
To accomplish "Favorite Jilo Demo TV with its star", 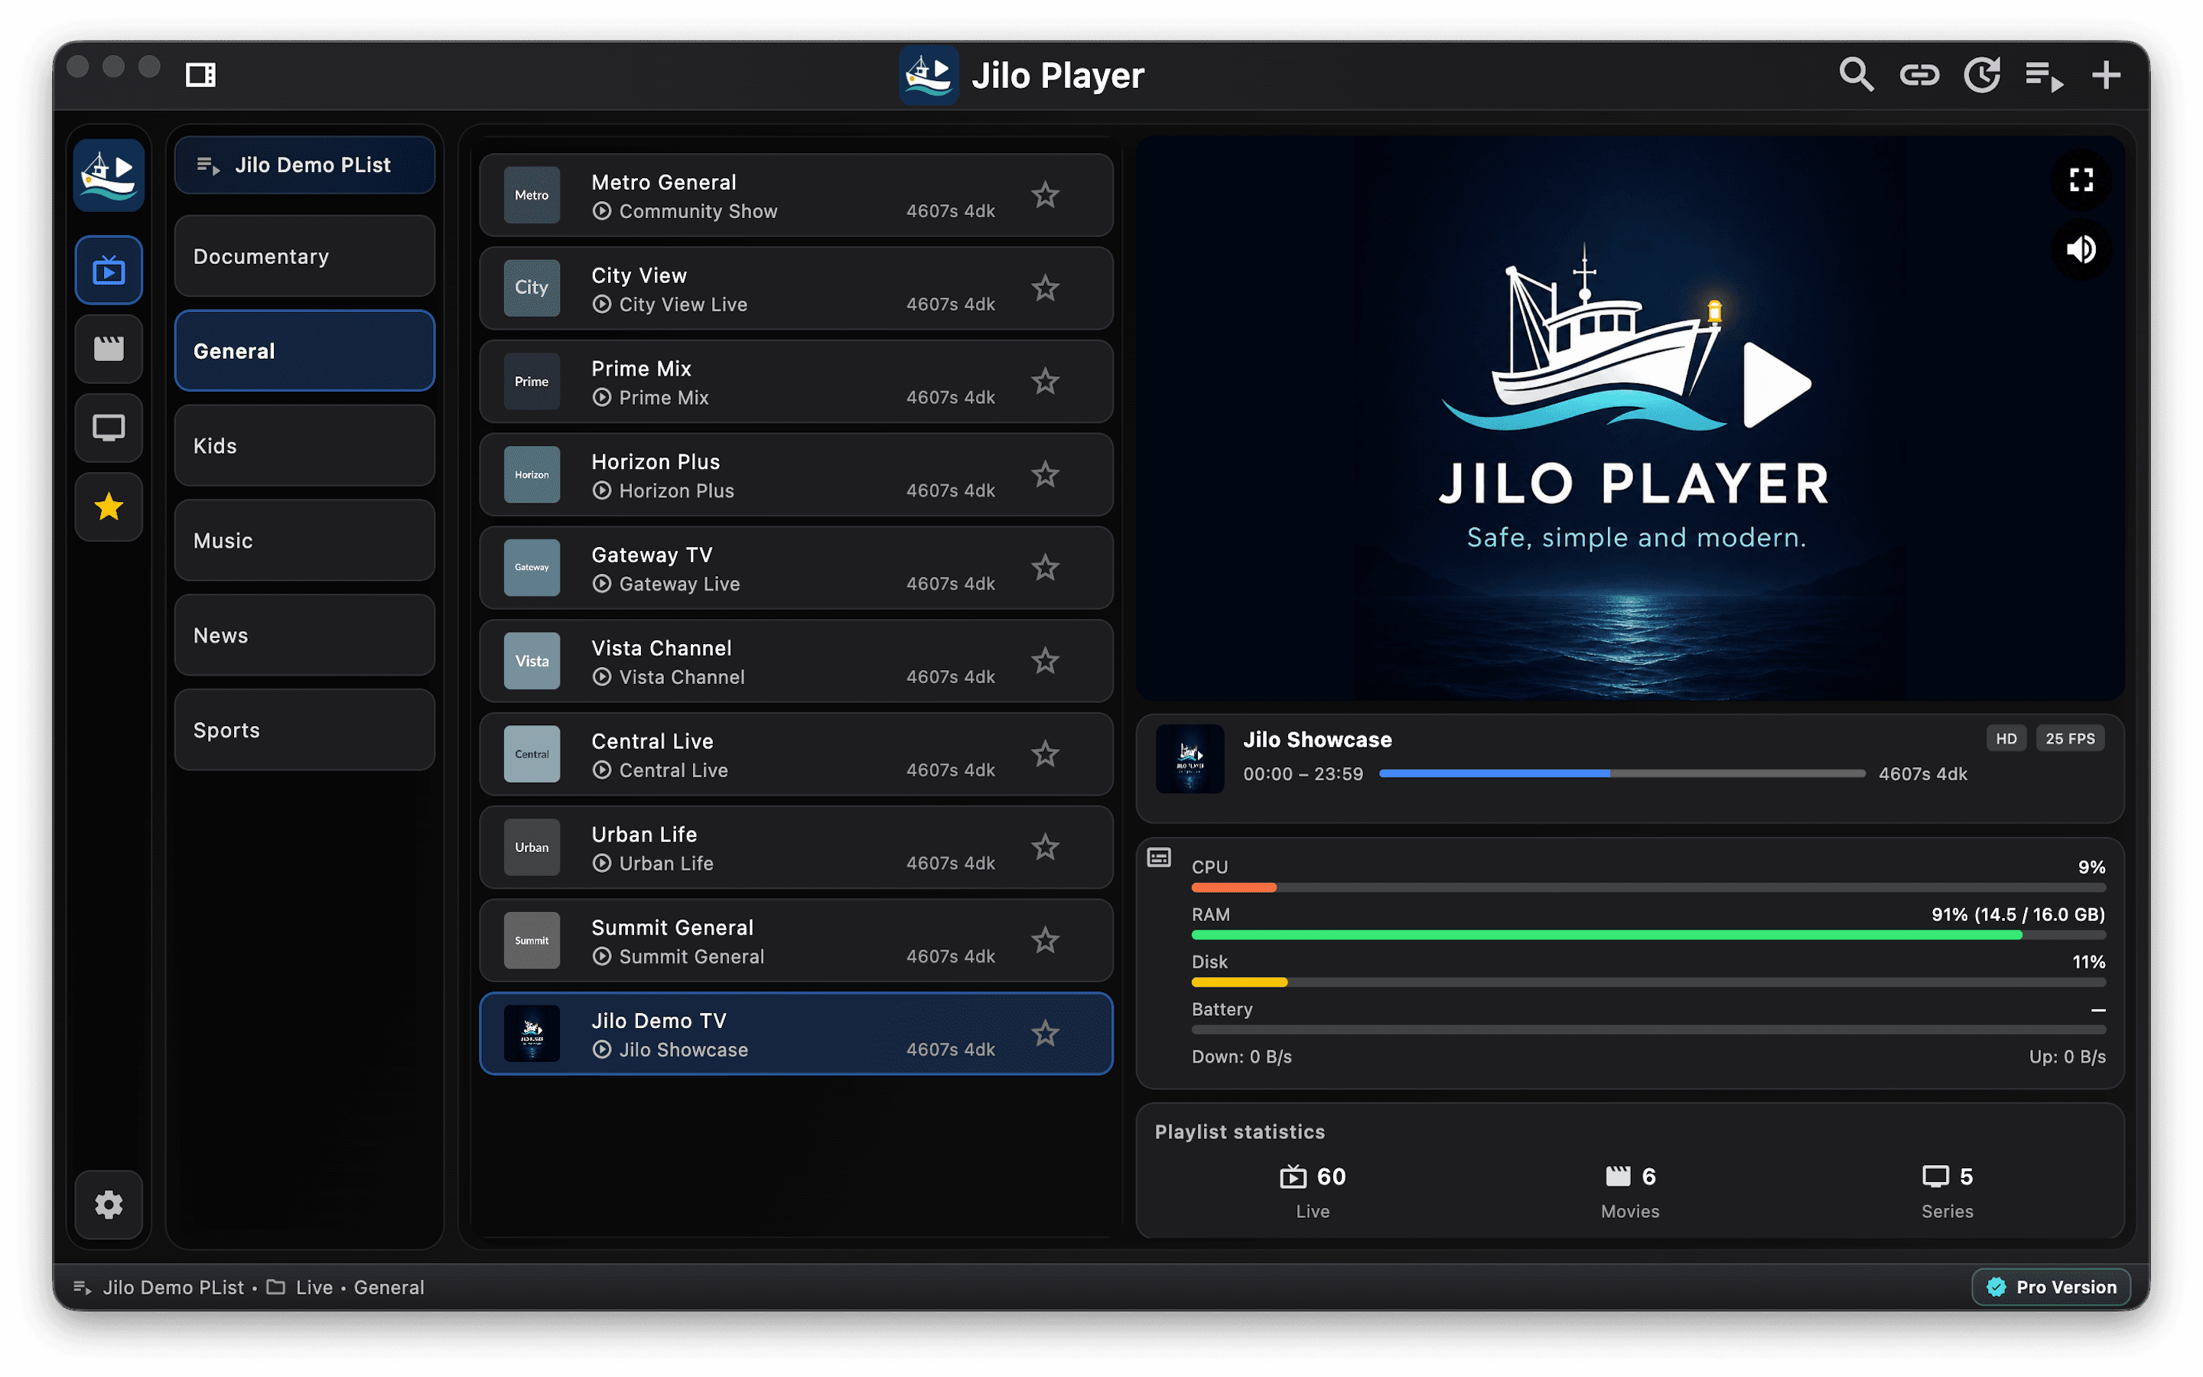I will click(x=1045, y=1034).
